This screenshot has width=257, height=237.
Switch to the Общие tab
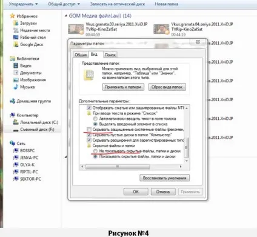pos(81,55)
